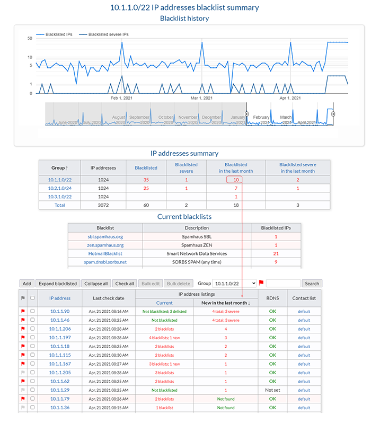Open the default contact list for 10.1.1.46
This screenshot has width=371, height=424.
click(304, 320)
